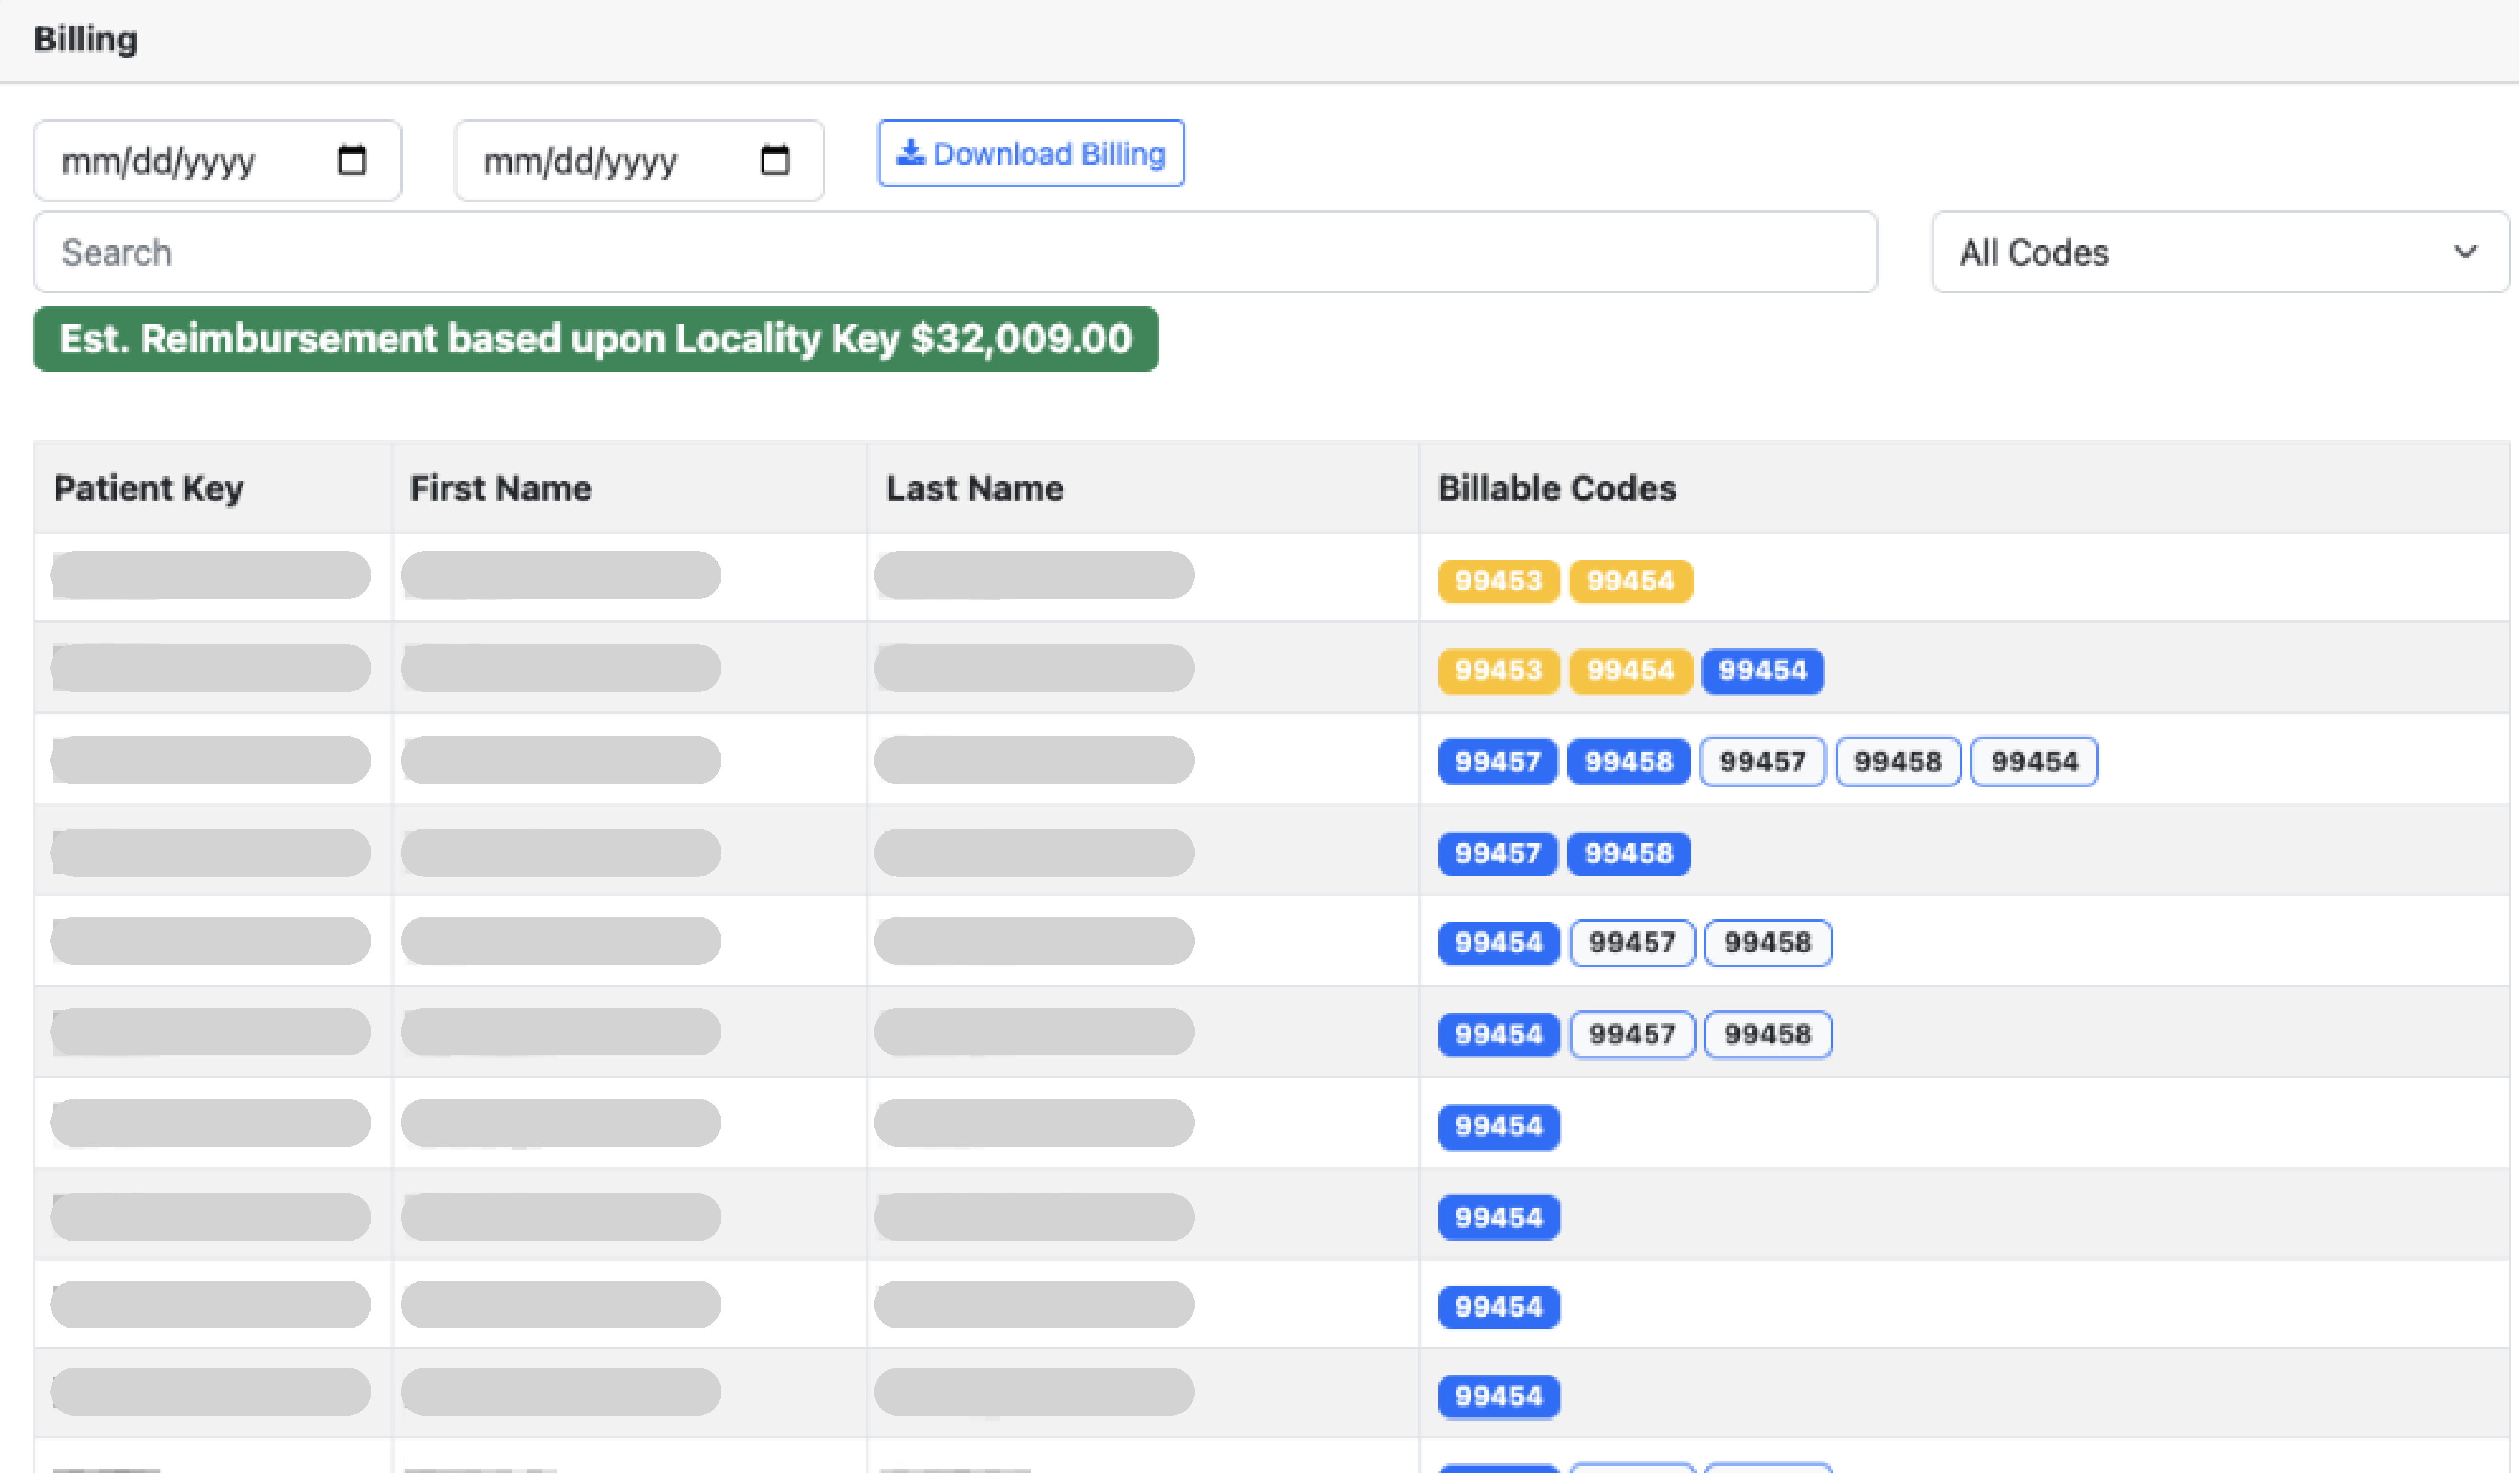This screenshot has width=2520, height=1474.
Task: Click outlined 99457 in the five-code row
Action: pyautogui.click(x=1762, y=762)
